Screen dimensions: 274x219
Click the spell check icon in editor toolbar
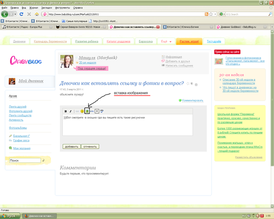[x=102, y=111]
